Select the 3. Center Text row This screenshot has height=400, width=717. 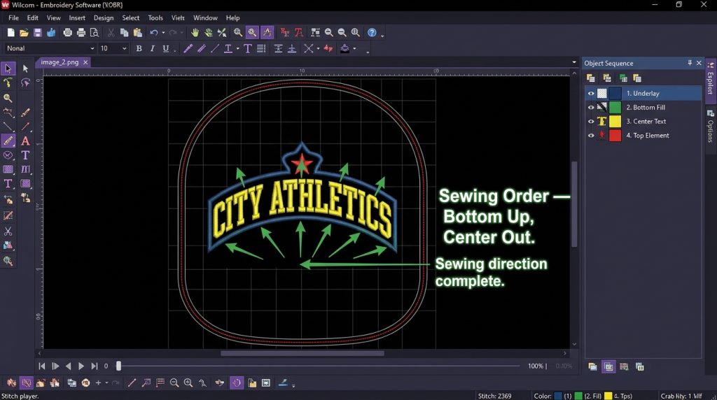pos(643,122)
